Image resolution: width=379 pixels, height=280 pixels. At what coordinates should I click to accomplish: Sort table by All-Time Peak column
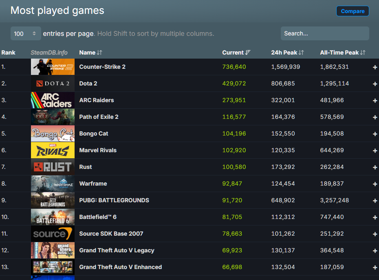[343, 52]
